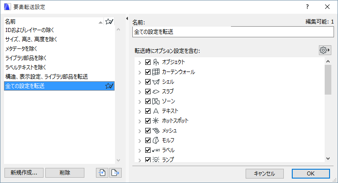Uncheck the カーテンウォール checkbox
Image resolution: width=338 pixels, height=183 pixels.
pos(147,72)
